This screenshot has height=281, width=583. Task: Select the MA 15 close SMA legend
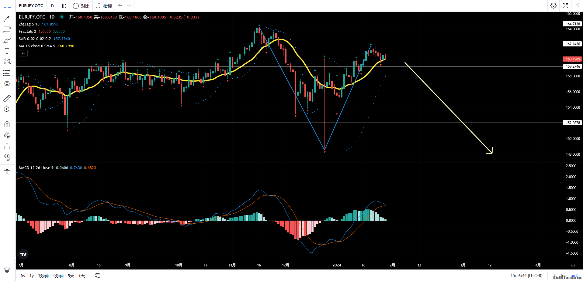[x=37, y=46]
